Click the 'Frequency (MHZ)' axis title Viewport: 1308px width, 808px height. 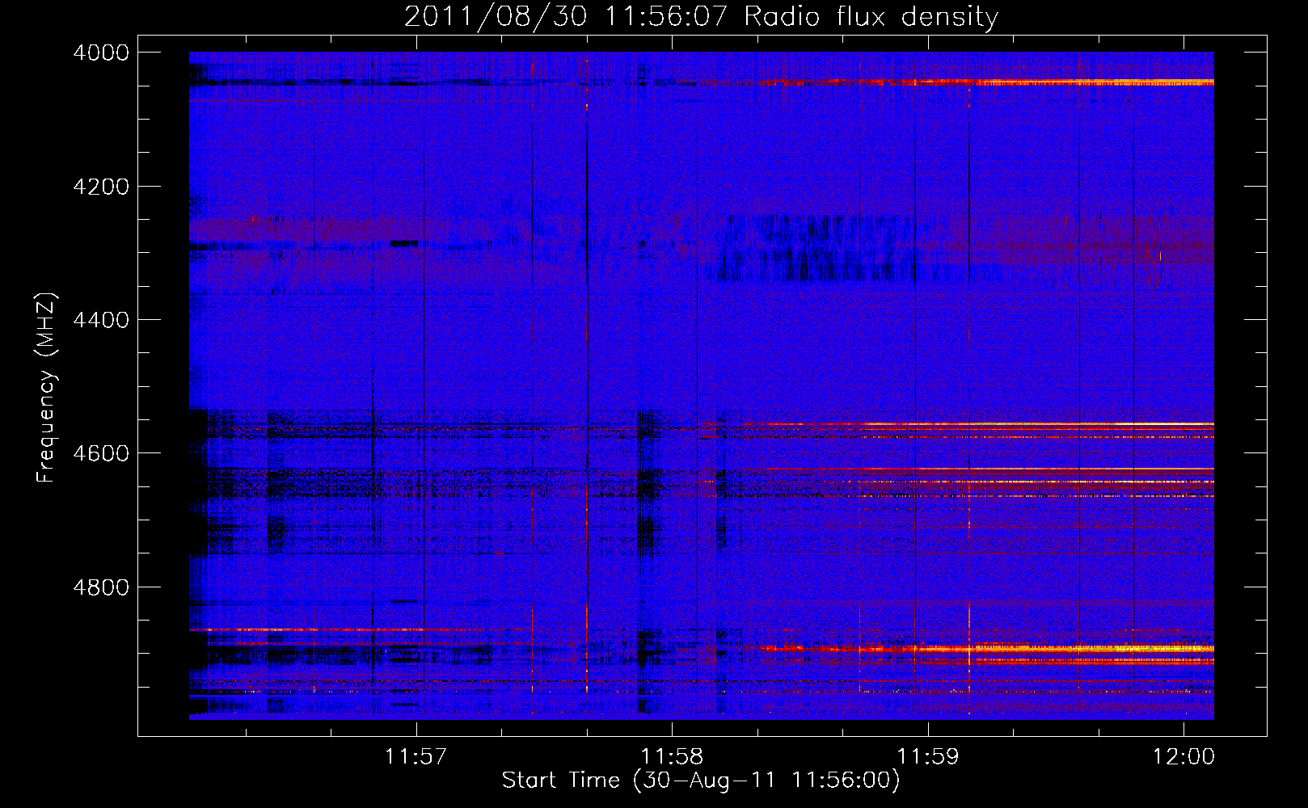tap(47, 388)
